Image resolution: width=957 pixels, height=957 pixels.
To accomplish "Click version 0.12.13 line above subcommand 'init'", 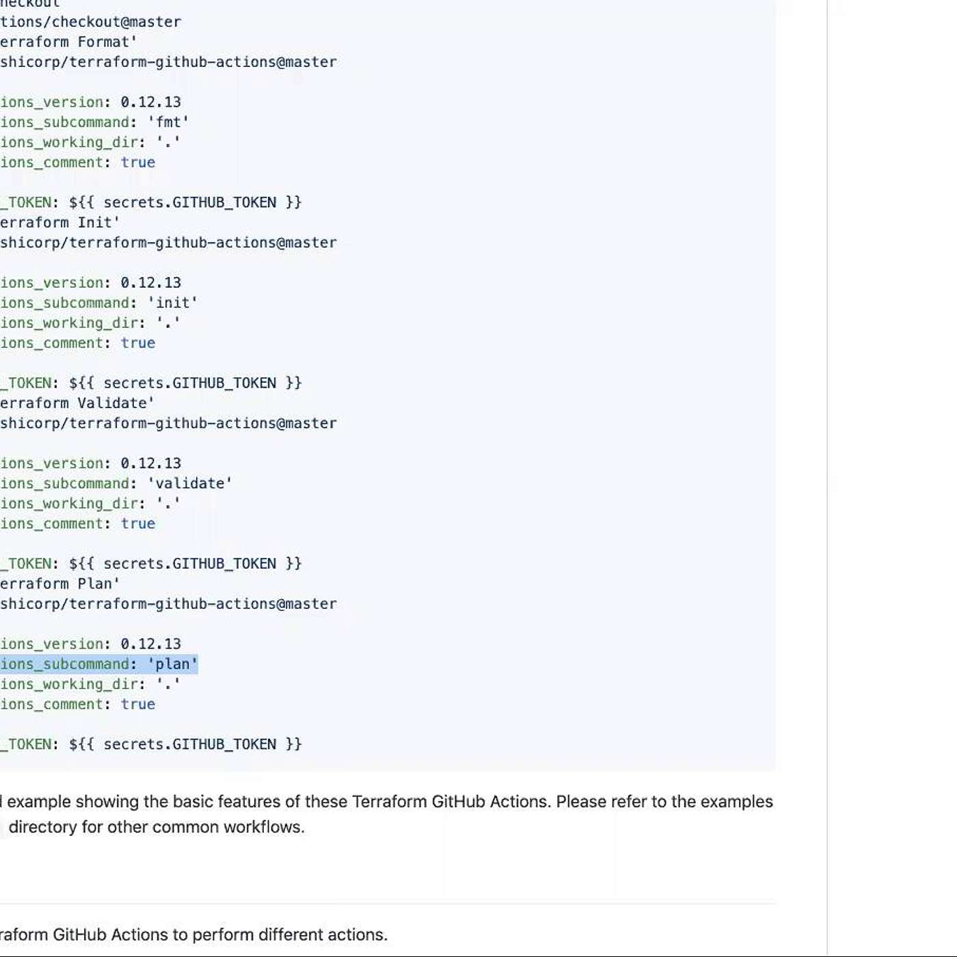I will (91, 282).
